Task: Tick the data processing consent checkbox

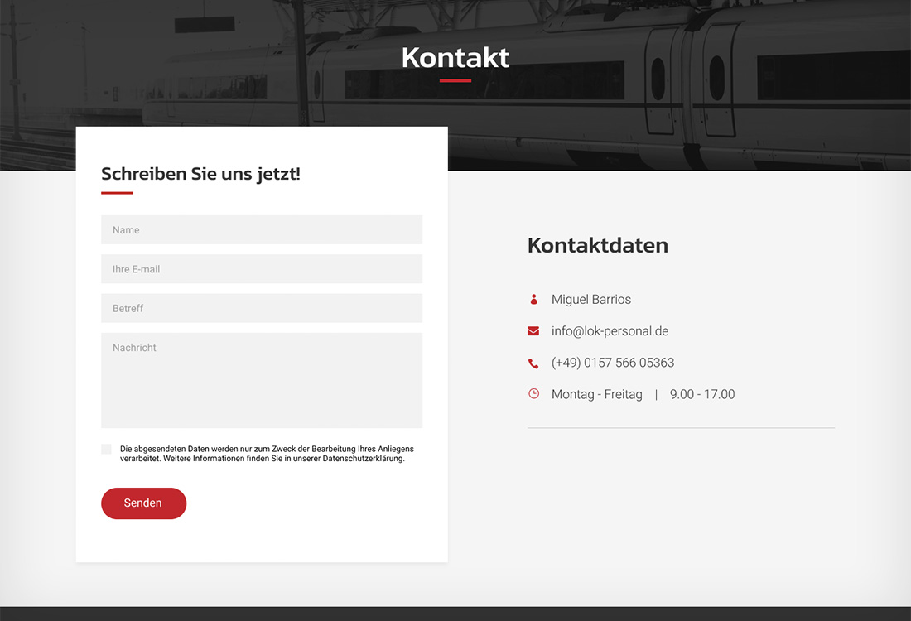Action: (106, 449)
